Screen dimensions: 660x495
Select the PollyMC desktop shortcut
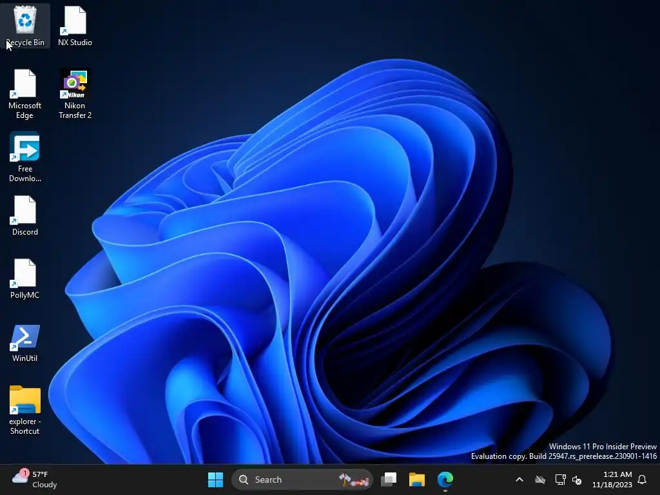point(25,278)
